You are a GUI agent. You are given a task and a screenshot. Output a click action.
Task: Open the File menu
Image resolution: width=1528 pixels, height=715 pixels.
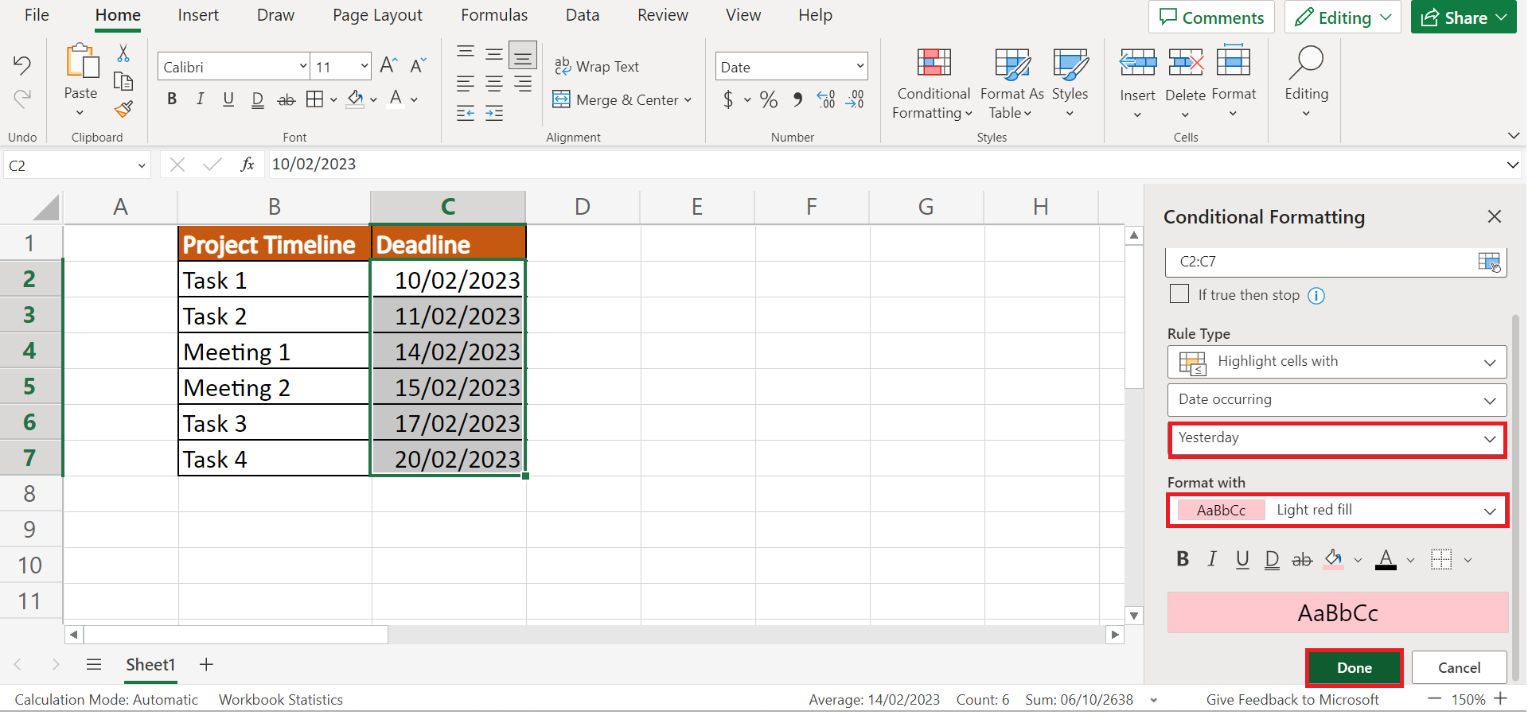pyautogui.click(x=37, y=15)
